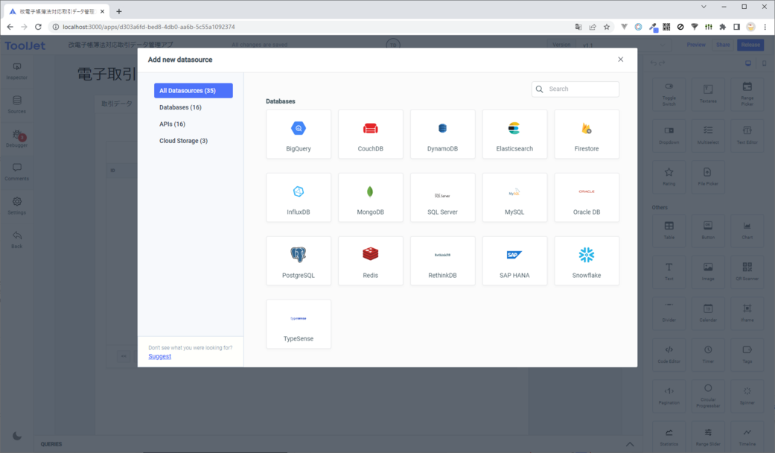
Task: Open the Sources panel in left sidebar
Action: [x=17, y=104]
